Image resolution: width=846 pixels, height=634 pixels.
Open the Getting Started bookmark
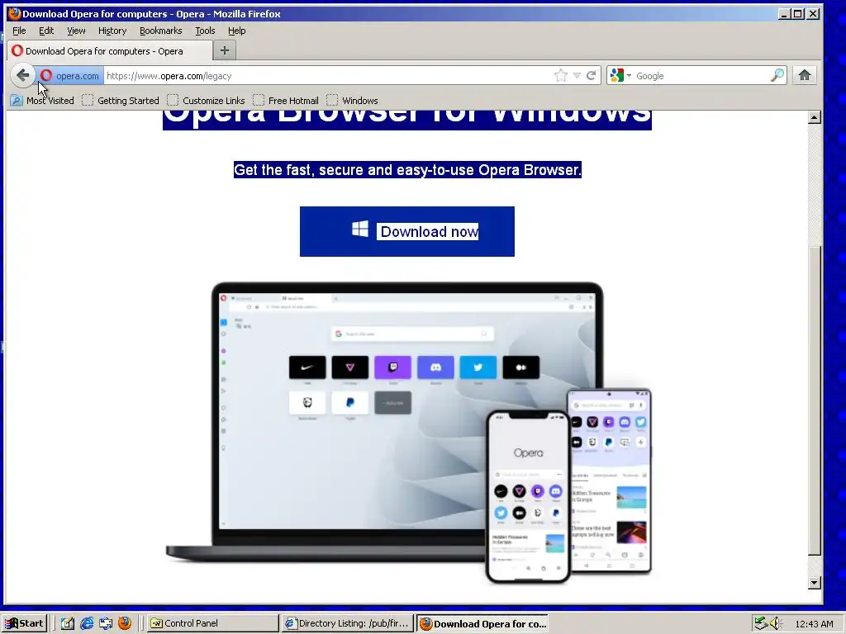(121, 100)
